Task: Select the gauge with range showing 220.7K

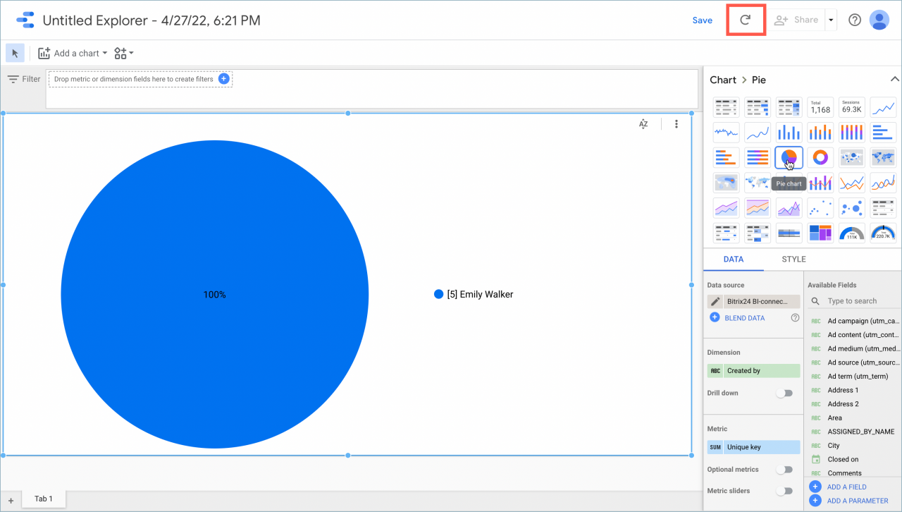Action: coord(883,233)
